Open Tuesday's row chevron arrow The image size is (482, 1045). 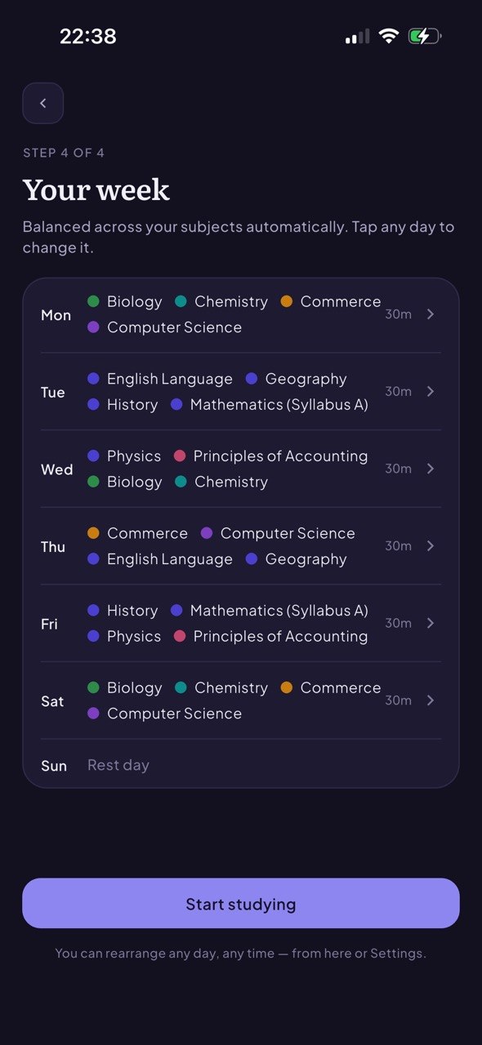coord(431,392)
